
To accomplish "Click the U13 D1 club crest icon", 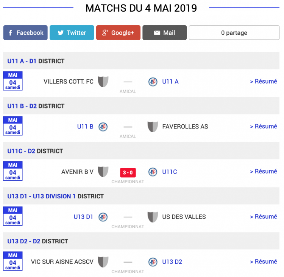I will pos(103,217).
